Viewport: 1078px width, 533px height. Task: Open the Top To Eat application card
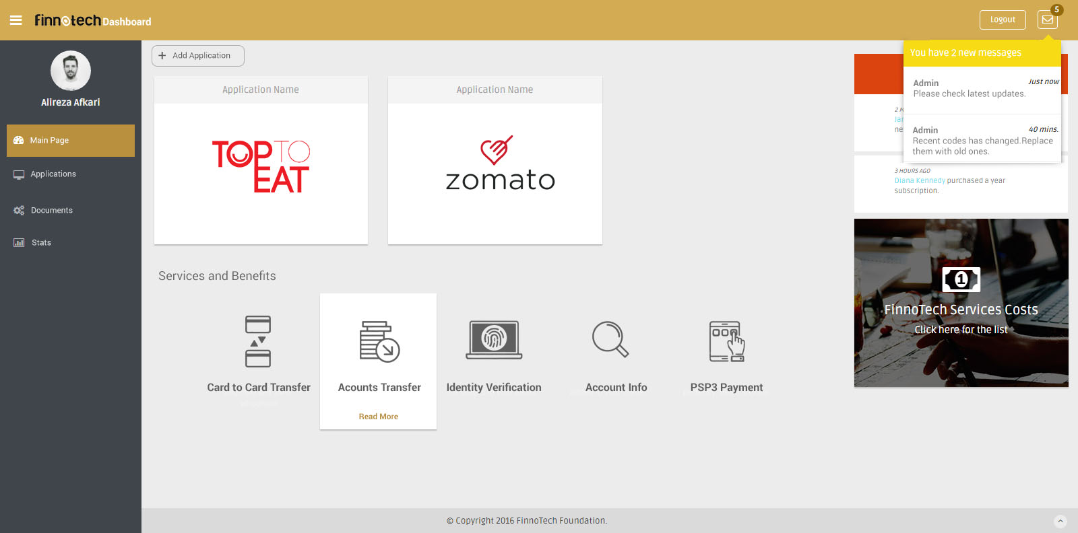point(261,160)
